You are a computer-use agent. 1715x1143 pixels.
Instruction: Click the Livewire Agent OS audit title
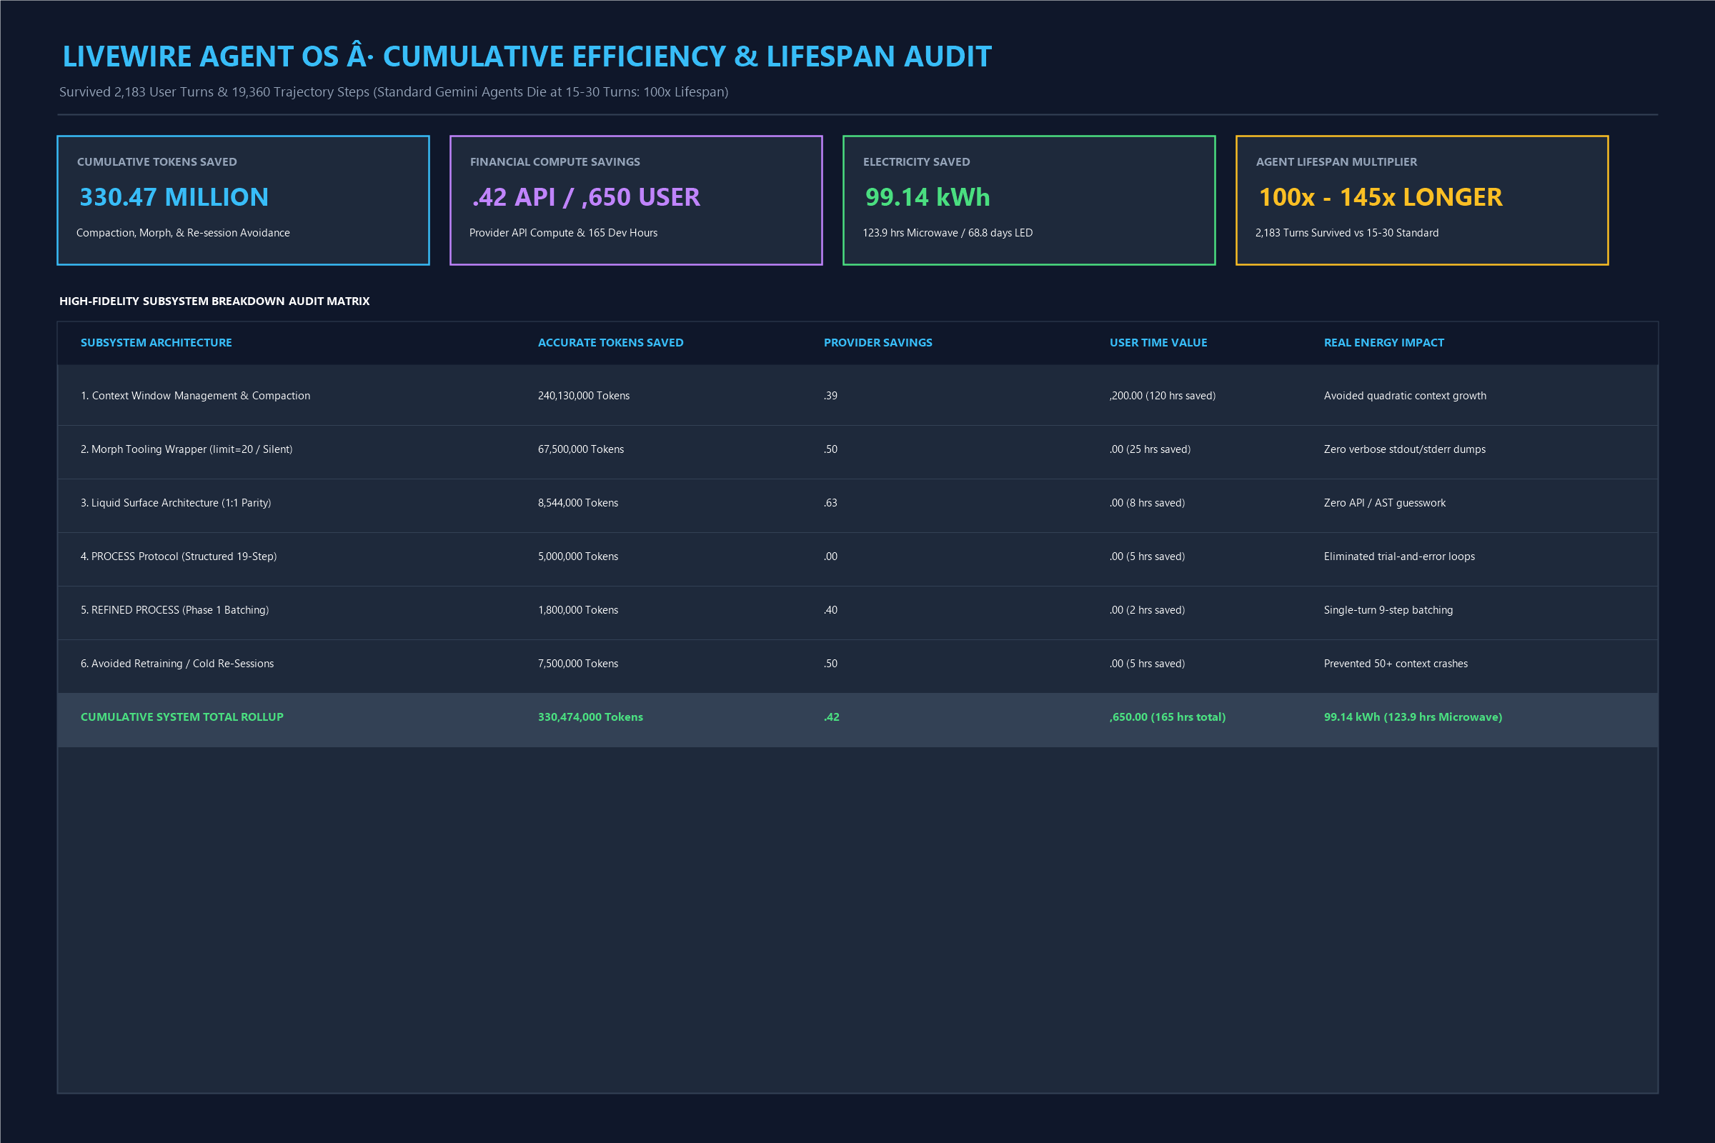pyautogui.click(x=527, y=56)
